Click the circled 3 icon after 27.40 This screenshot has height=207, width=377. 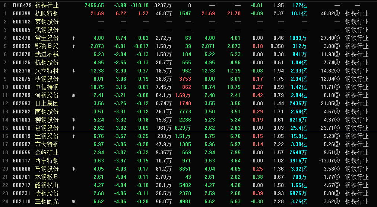pos(337,38)
